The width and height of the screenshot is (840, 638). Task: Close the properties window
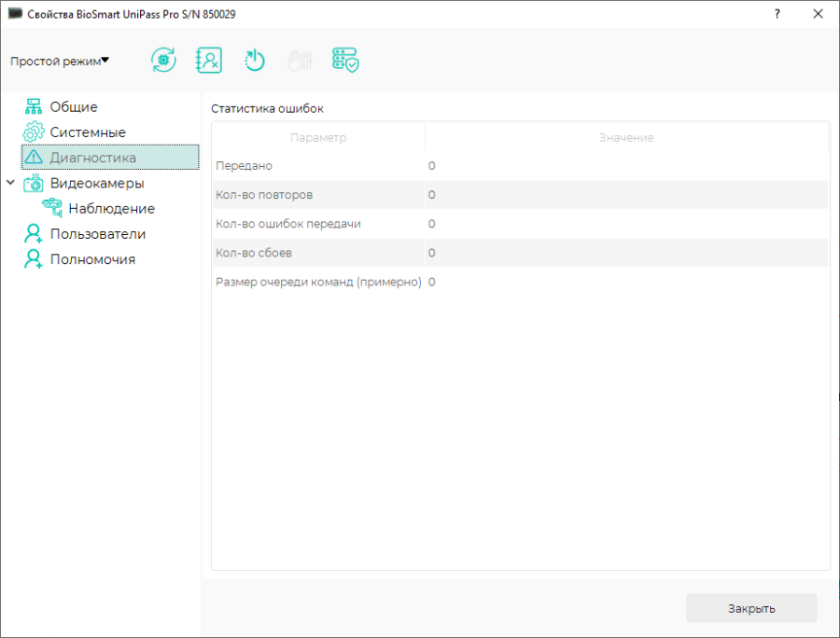click(x=818, y=14)
